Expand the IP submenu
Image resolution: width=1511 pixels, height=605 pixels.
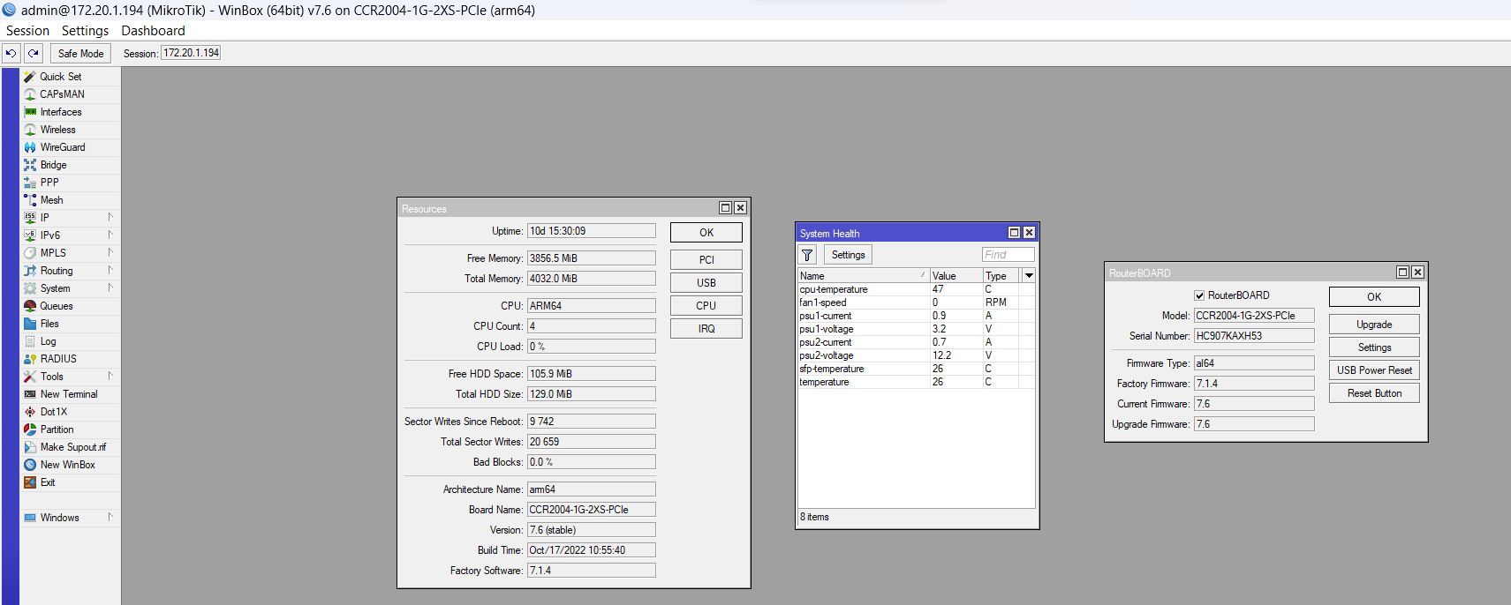[x=110, y=217]
